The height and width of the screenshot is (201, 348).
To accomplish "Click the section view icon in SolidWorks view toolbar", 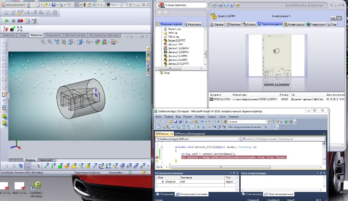I will click(63, 42).
